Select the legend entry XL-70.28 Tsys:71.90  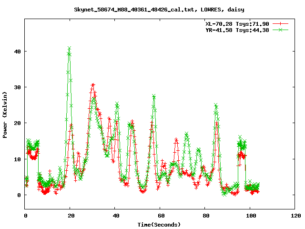(x=237, y=24)
